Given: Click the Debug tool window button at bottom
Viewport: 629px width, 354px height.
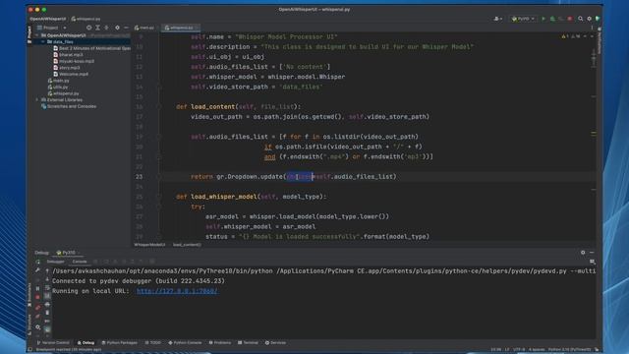Looking at the screenshot, I should [x=86, y=343].
